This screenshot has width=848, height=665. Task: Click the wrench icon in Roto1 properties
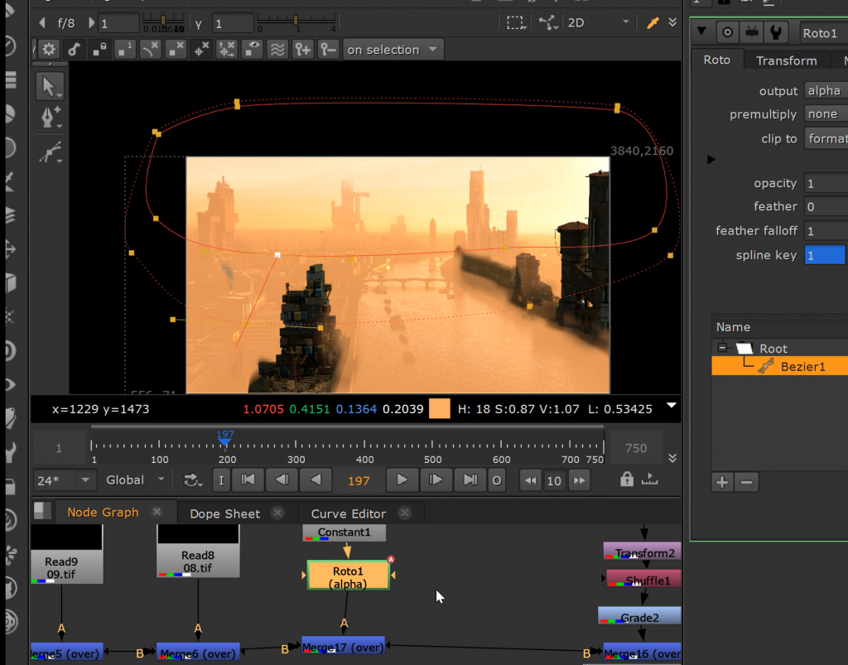click(x=776, y=33)
